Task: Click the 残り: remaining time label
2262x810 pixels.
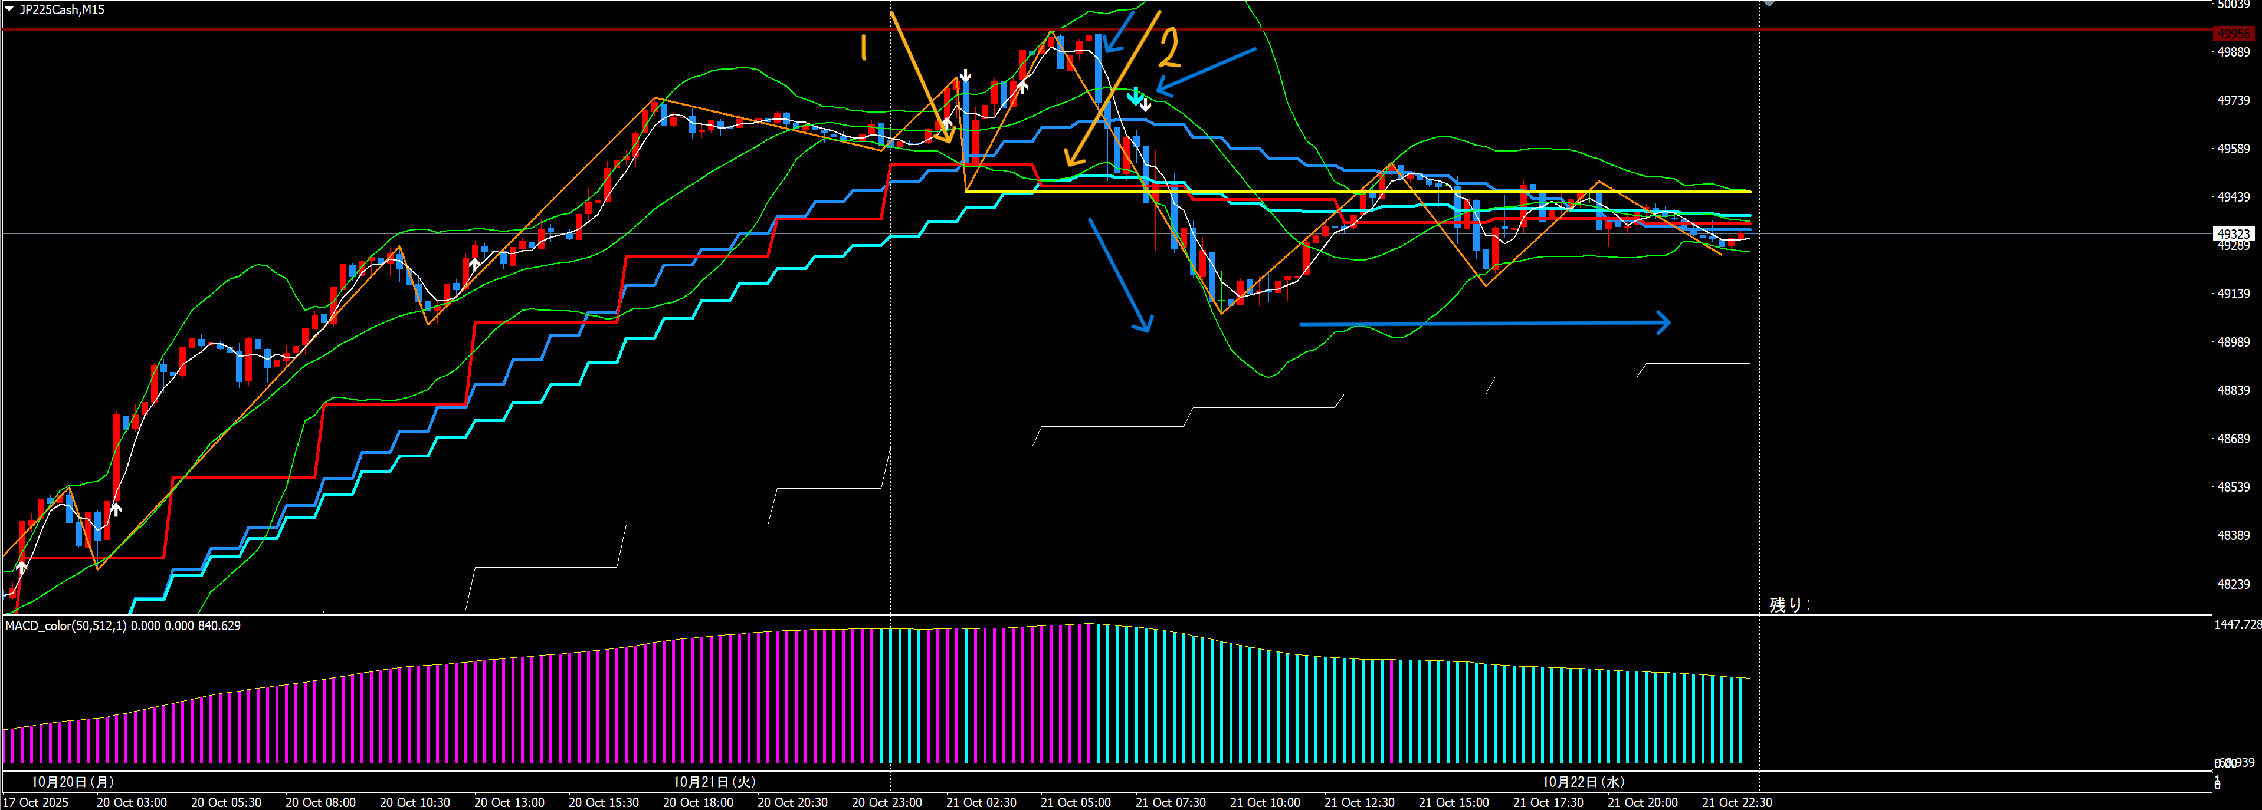Action: coord(1789,605)
